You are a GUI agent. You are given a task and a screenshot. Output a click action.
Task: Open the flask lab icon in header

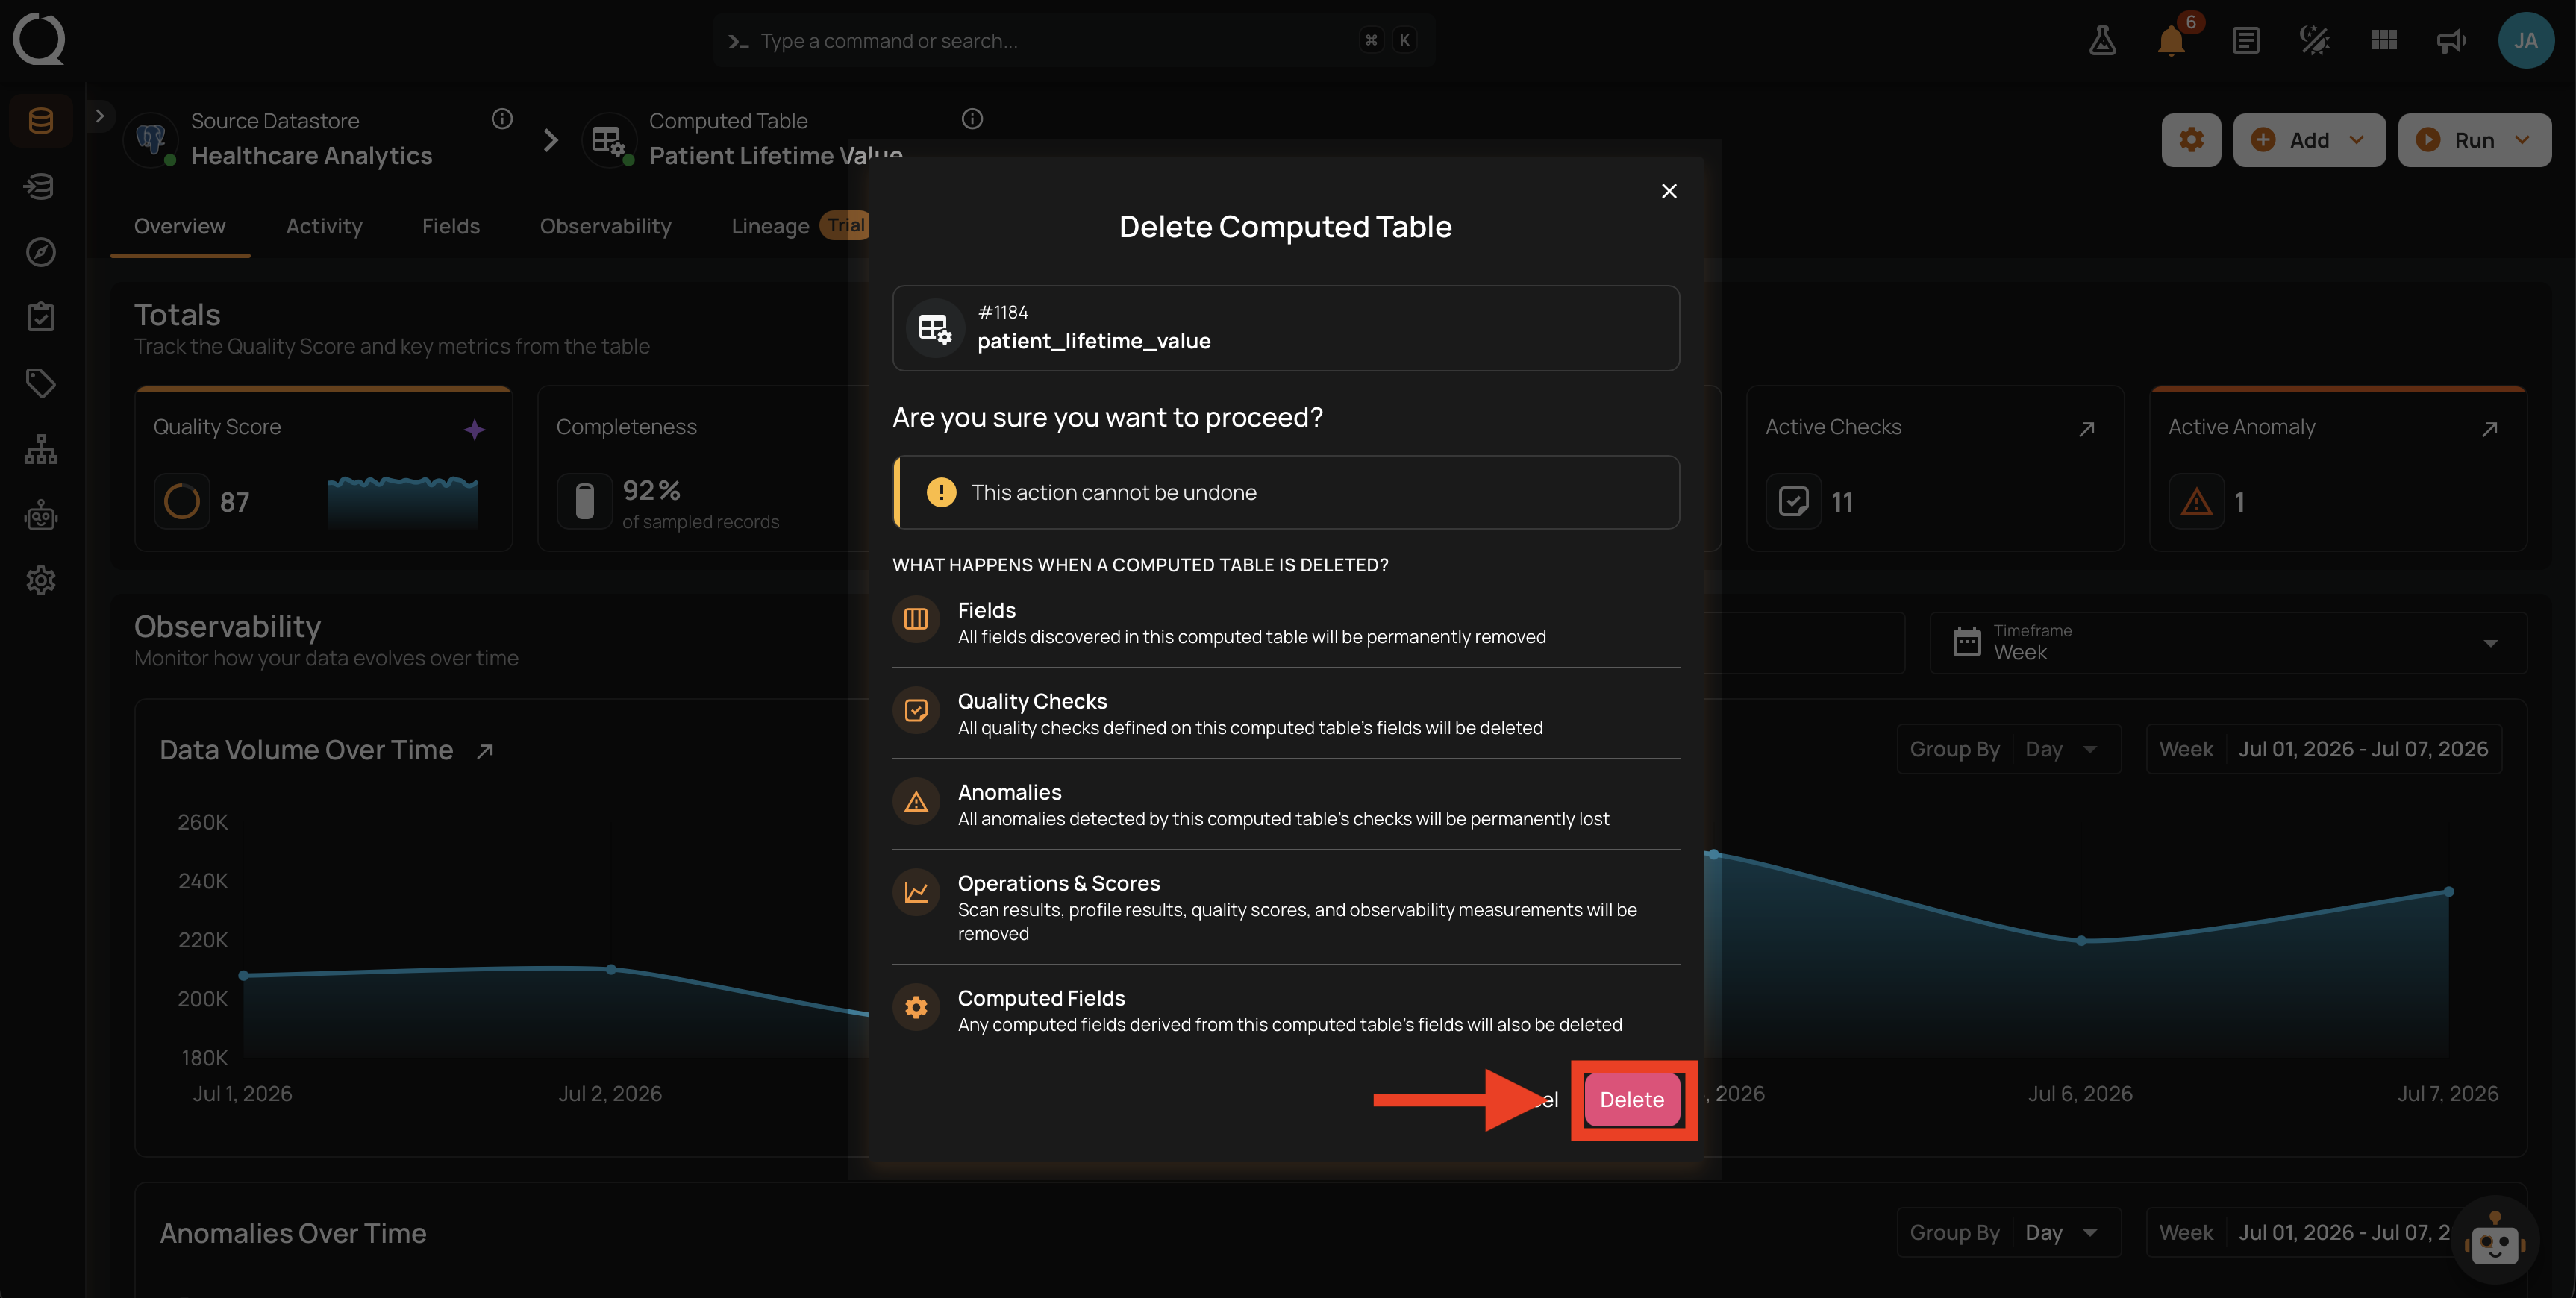pyautogui.click(x=2102, y=41)
